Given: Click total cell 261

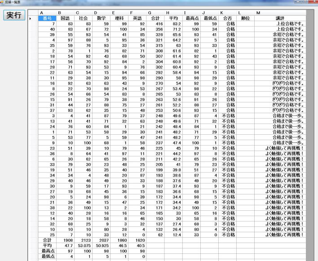Looking at the screenshot, I should click(155, 105).
